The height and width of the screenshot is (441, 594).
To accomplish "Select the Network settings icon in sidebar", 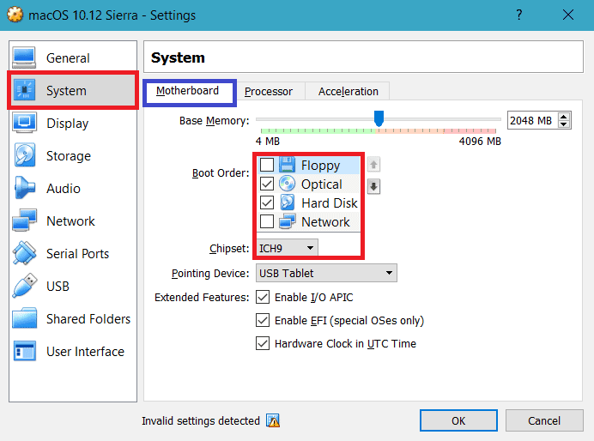I will pos(24,220).
